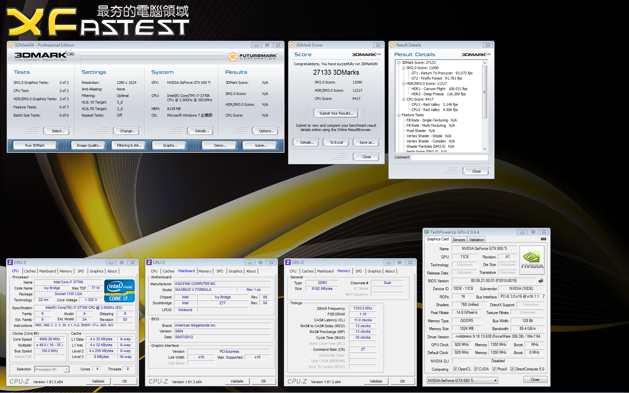The image size is (629, 393).
Task: Open About tab in CPU-Z Processor window
Action: [112, 271]
